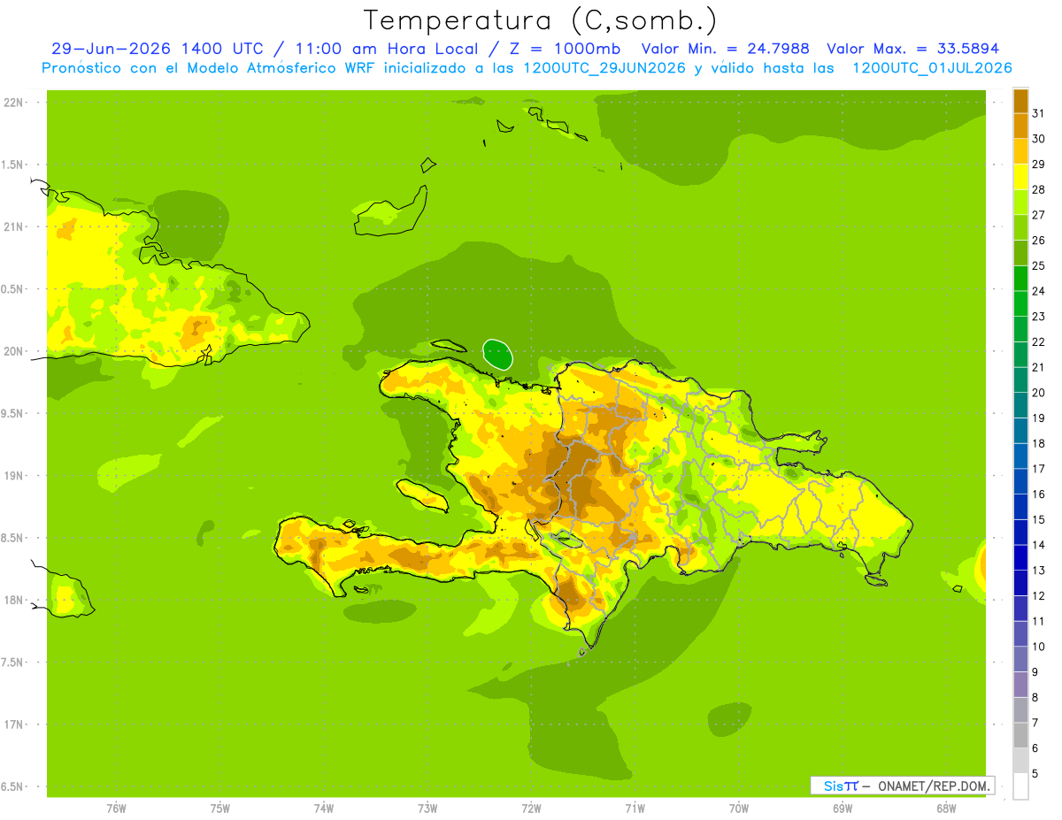Click legend swatch between 26 and 27
This screenshot has height=820, width=1062.
coord(1020,227)
